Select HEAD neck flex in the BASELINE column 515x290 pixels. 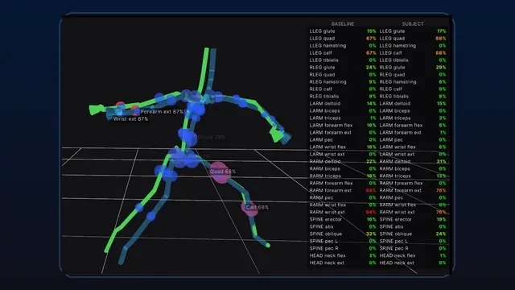tap(343, 255)
